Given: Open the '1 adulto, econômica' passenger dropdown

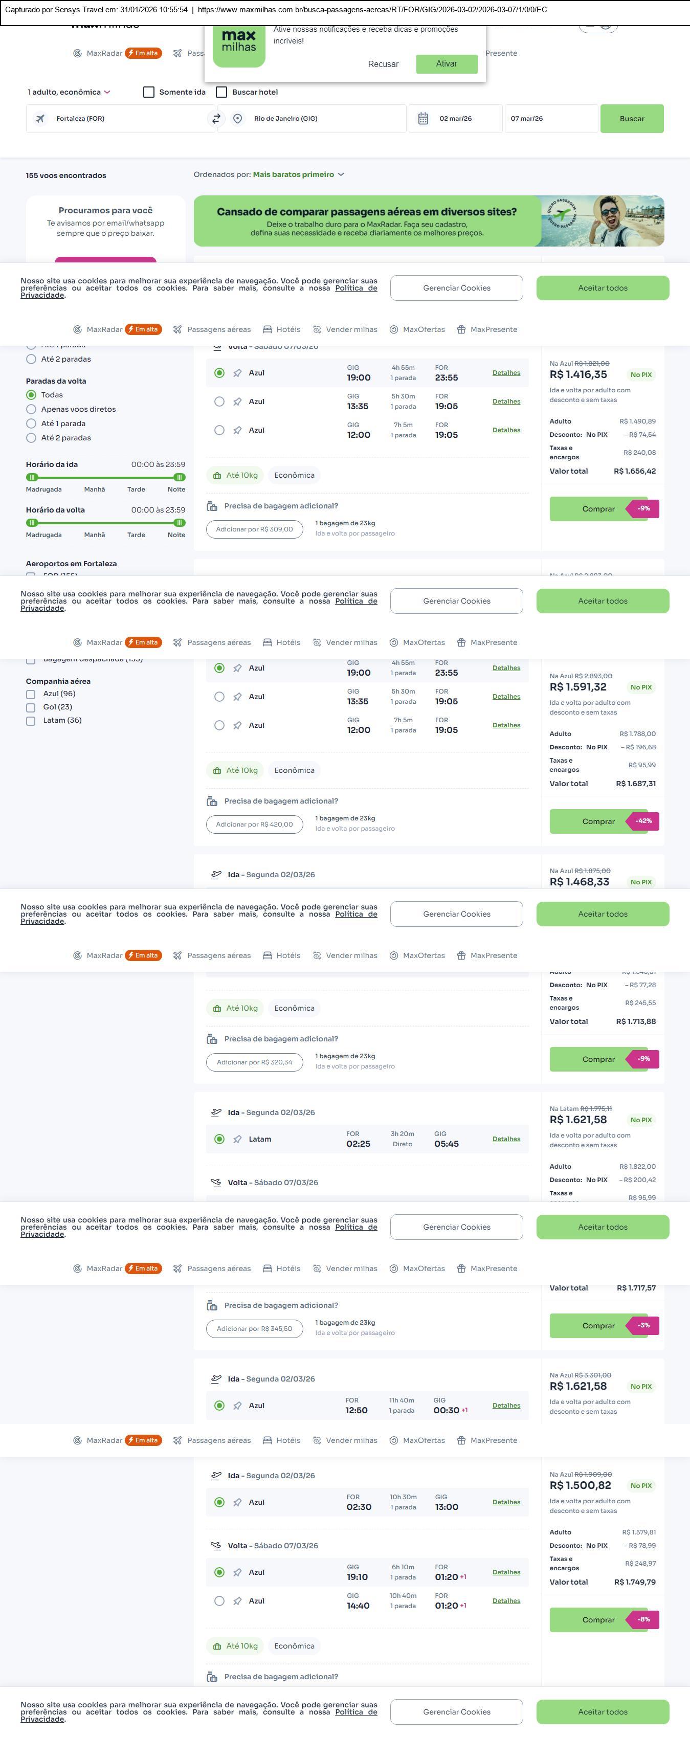Looking at the screenshot, I should pyautogui.click(x=69, y=93).
